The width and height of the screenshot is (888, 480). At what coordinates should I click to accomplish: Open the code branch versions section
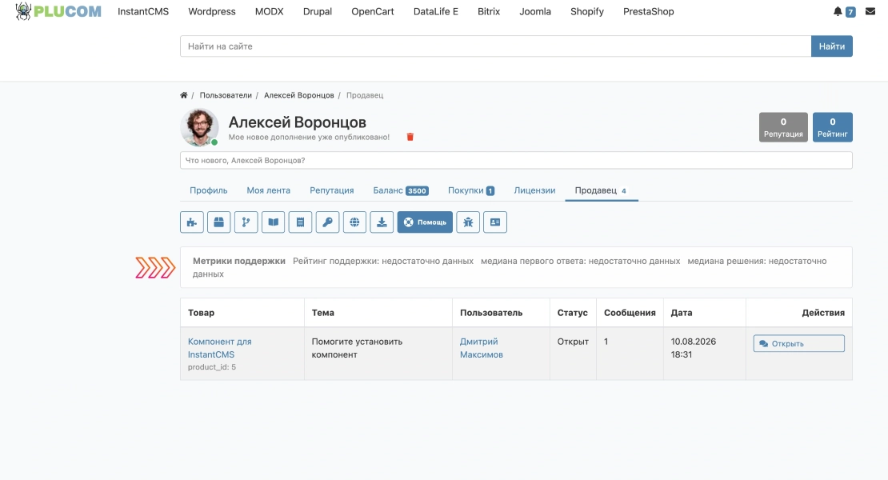tap(246, 222)
